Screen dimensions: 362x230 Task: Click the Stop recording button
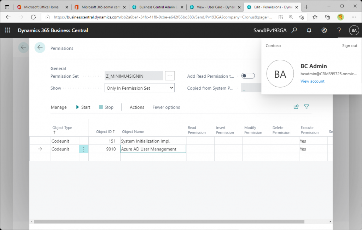(x=106, y=107)
